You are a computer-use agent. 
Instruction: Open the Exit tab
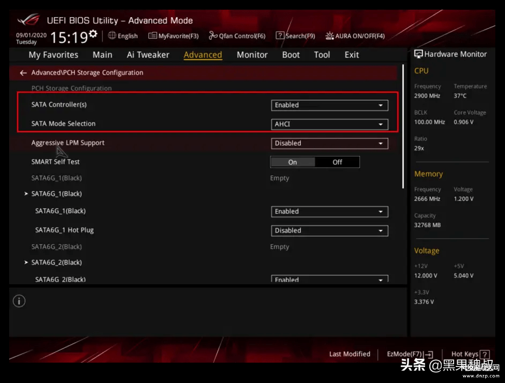(352, 55)
